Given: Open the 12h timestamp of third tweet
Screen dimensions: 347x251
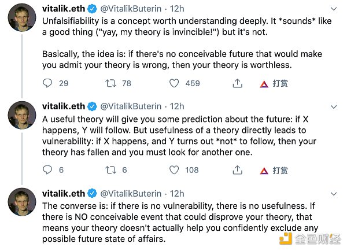Looking at the screenshot, I should tap(177, 194).
